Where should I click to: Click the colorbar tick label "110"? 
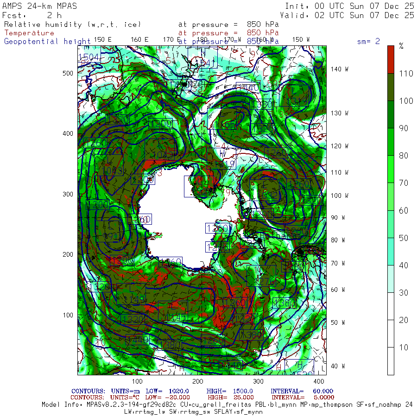406,73
